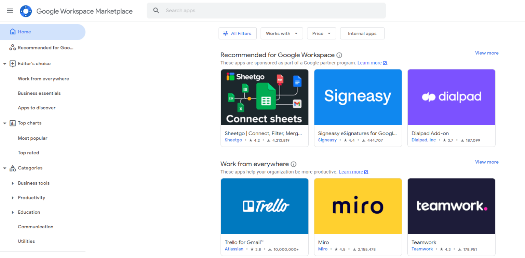Viewport: 525px width, 258px height.
Task: Expand the Business tools category
Action: 13,183
